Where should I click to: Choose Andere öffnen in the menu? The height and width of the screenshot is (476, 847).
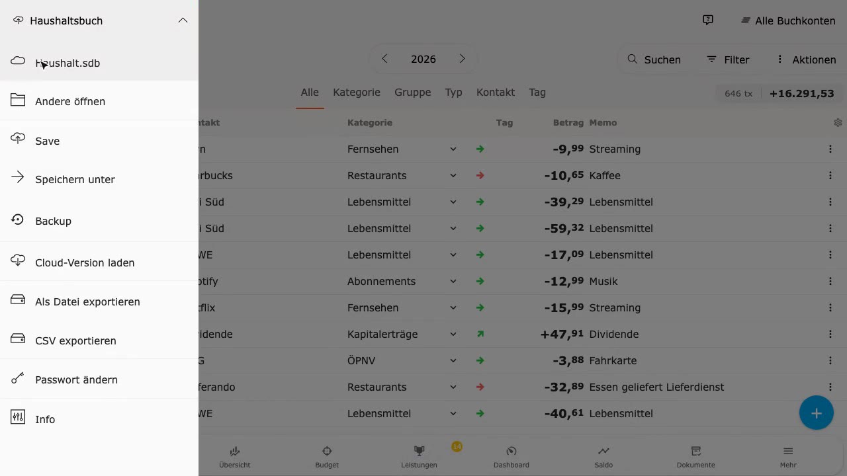point(99,101)
